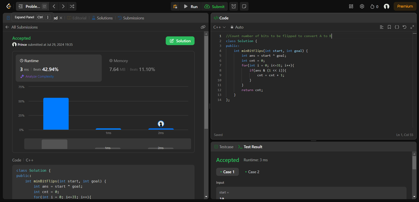Viewport: 419px width, 202px height.
Task: Click the Premium button
Action: [405, 6]
